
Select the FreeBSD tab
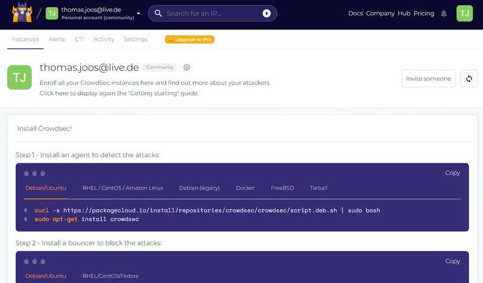(282, 188)
